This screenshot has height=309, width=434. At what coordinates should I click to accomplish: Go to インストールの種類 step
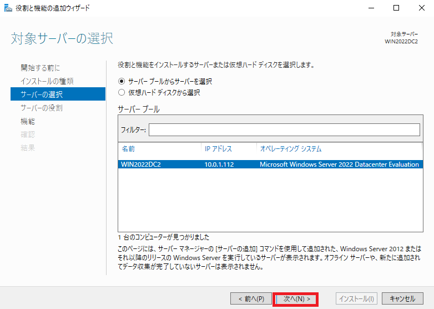pyautogui.click(x=47, y=81)
